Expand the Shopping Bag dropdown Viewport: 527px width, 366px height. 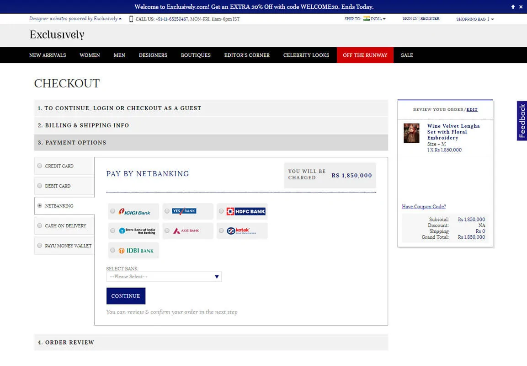point(475,19)
